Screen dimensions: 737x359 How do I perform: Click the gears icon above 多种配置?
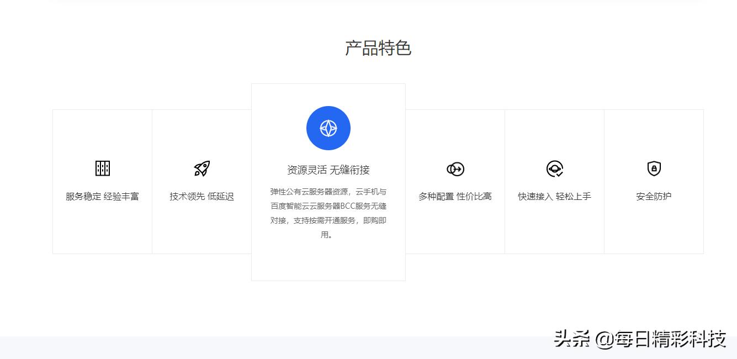pyautogui.click(x=455, y=169)
